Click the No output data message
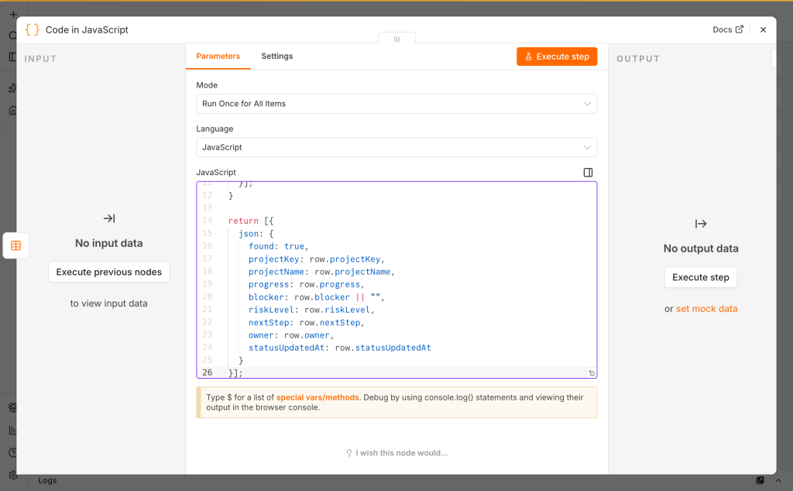This screenshot has width=793, height=491. tap(700, 249)
